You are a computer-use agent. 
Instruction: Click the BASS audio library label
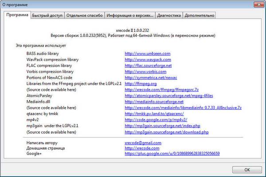[43, 54]
